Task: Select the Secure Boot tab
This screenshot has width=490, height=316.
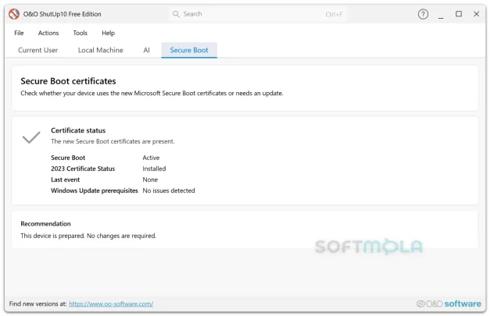Action: click(189, 50)
